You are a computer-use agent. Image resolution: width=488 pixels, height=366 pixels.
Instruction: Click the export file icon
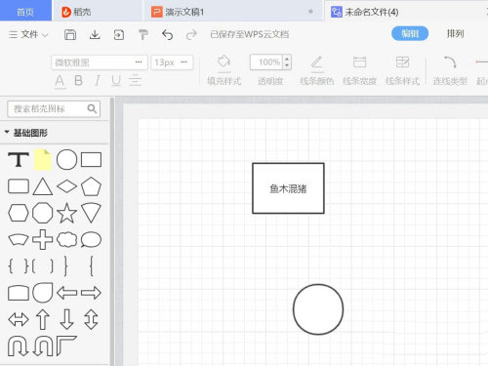click(119, 34)
